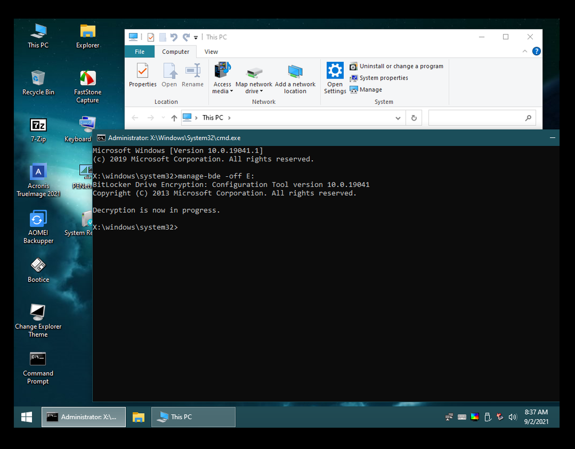Click the Properties checkmark in quick access toolbar
Viewport: 575px width, 449px height.
(150, 37)
